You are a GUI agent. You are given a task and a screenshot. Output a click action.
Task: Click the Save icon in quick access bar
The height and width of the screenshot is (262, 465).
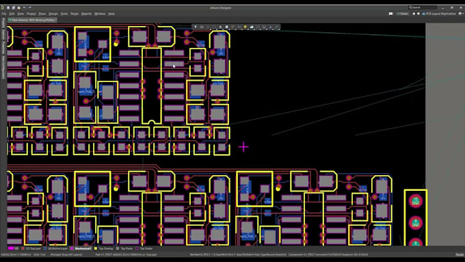[8, 8]
